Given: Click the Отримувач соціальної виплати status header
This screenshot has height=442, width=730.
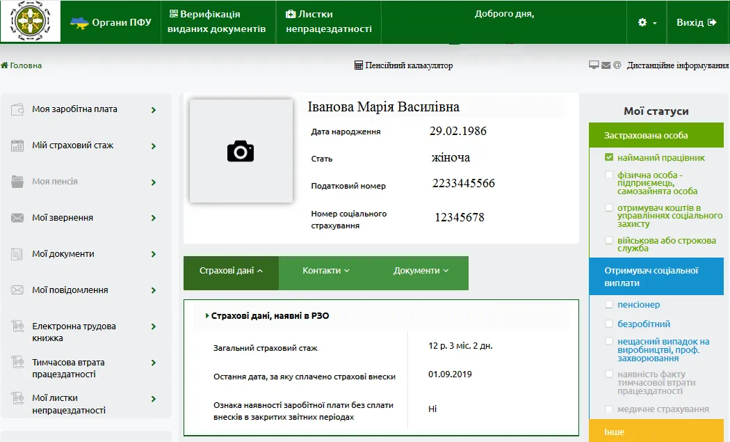Looking at the screenshot, I should (656, 276).
